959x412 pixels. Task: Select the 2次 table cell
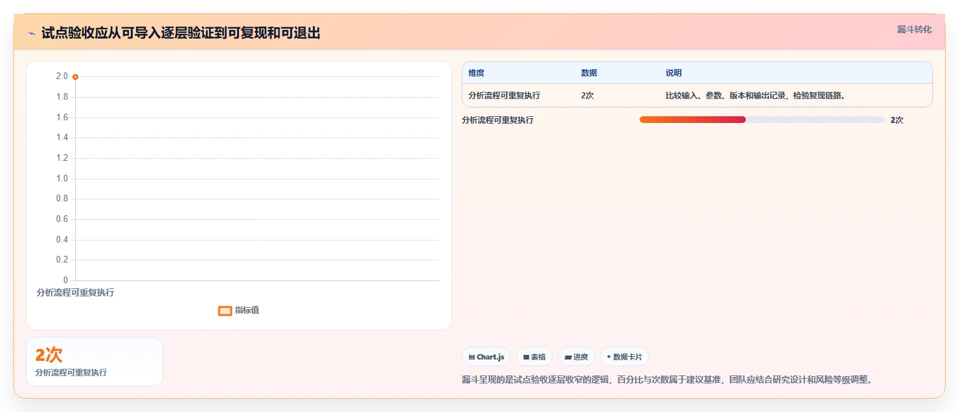tap(587, 96)
